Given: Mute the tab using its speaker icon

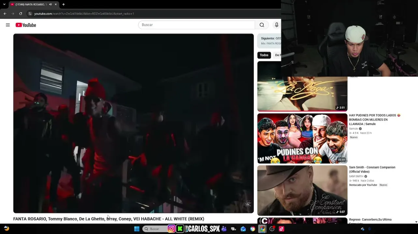Looking at the screenshot, I should pyautogui.click(x=50, y=5).
